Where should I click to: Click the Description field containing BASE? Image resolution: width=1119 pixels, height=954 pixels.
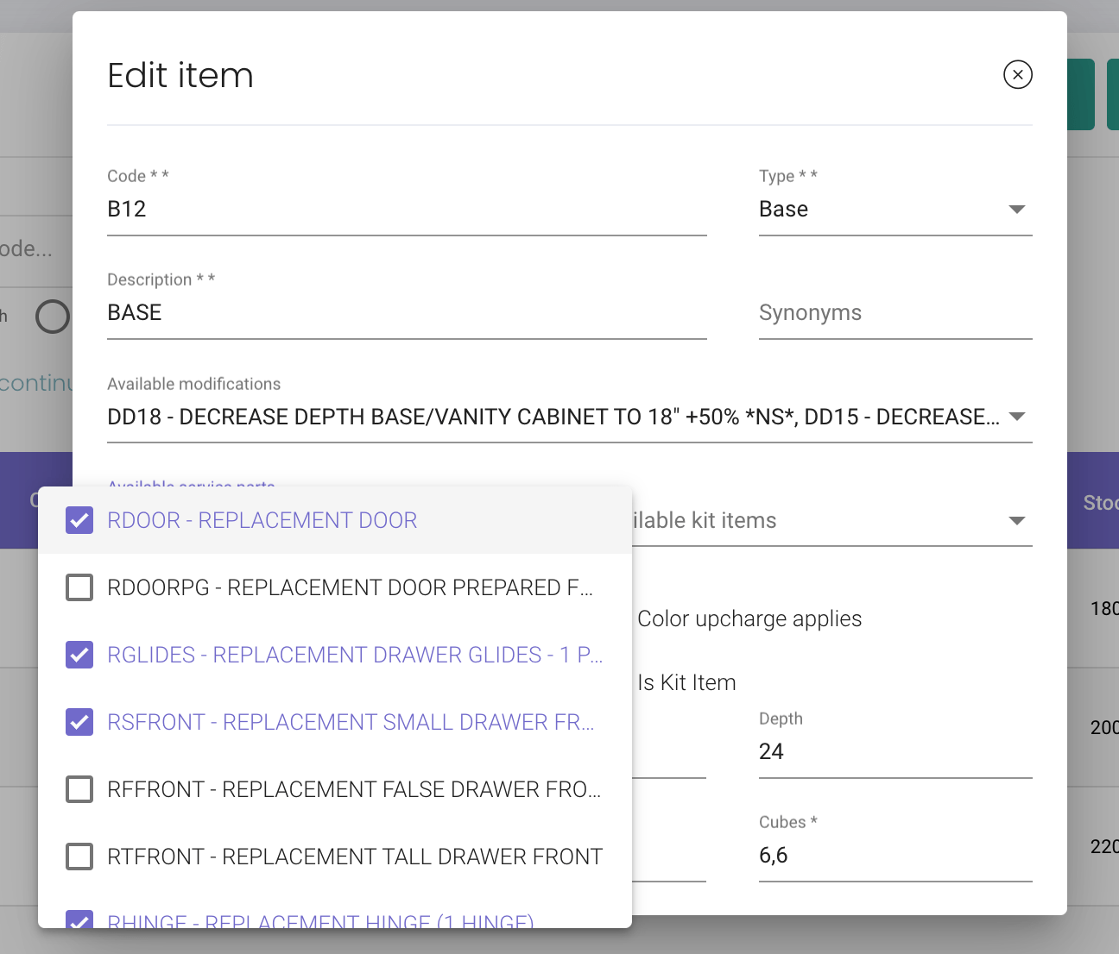[407, 313]
